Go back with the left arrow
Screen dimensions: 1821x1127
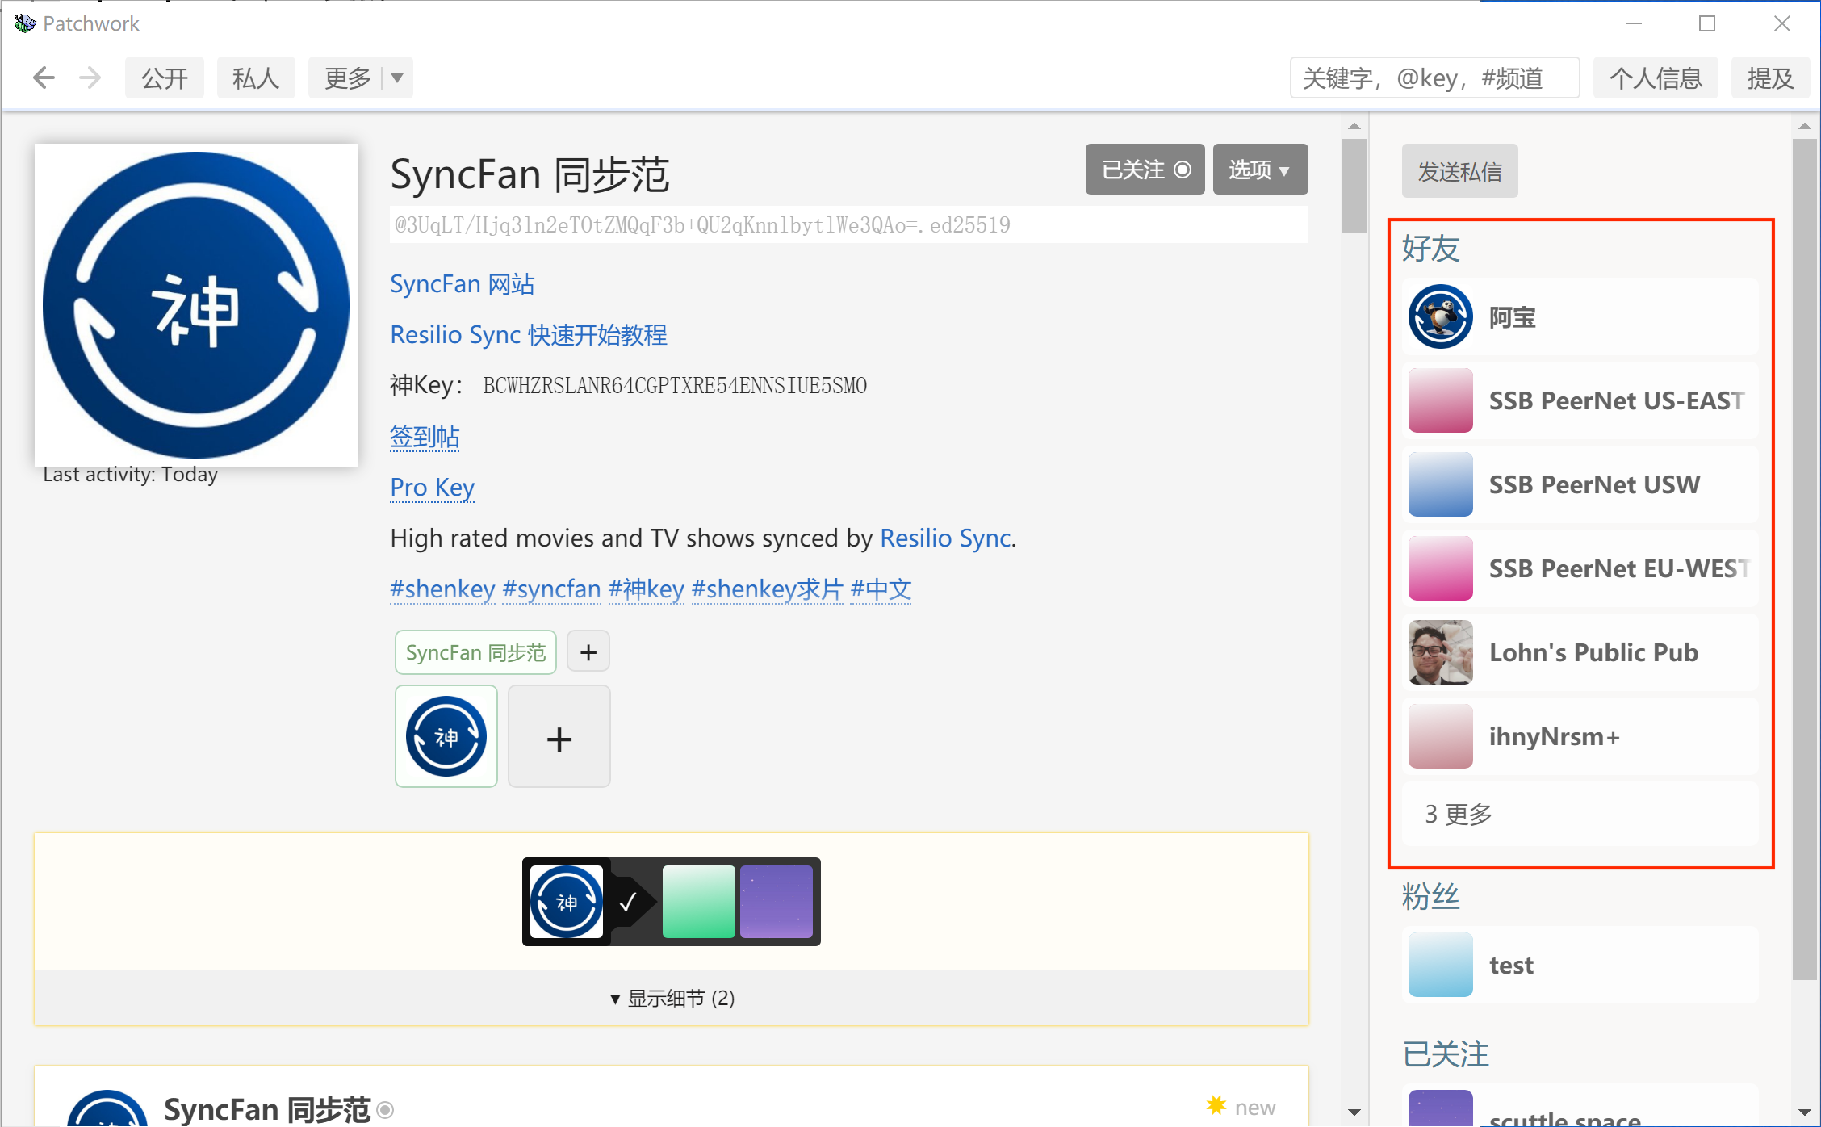pyautogui.click(x=44, y=78)
